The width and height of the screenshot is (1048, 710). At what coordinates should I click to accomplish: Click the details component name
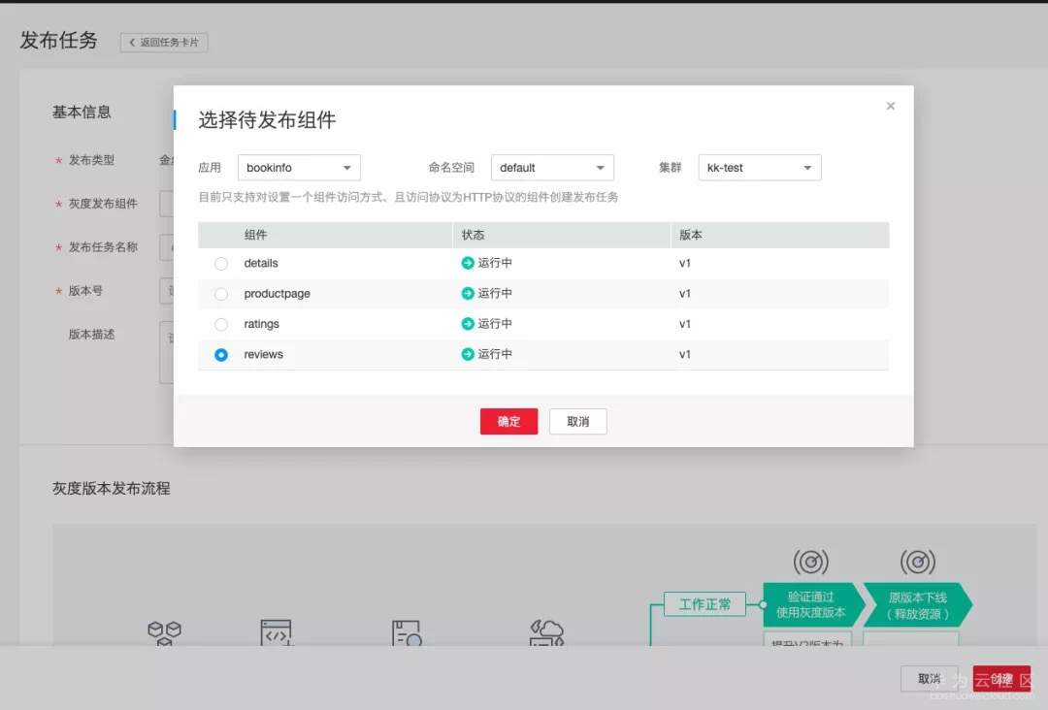tap(261, 263)
